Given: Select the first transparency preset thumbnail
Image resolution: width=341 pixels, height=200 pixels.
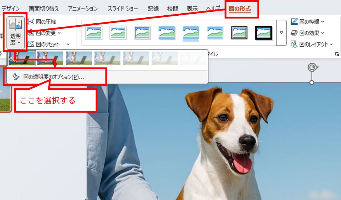Looking at the screenshot, I should [x=22, y=58].
